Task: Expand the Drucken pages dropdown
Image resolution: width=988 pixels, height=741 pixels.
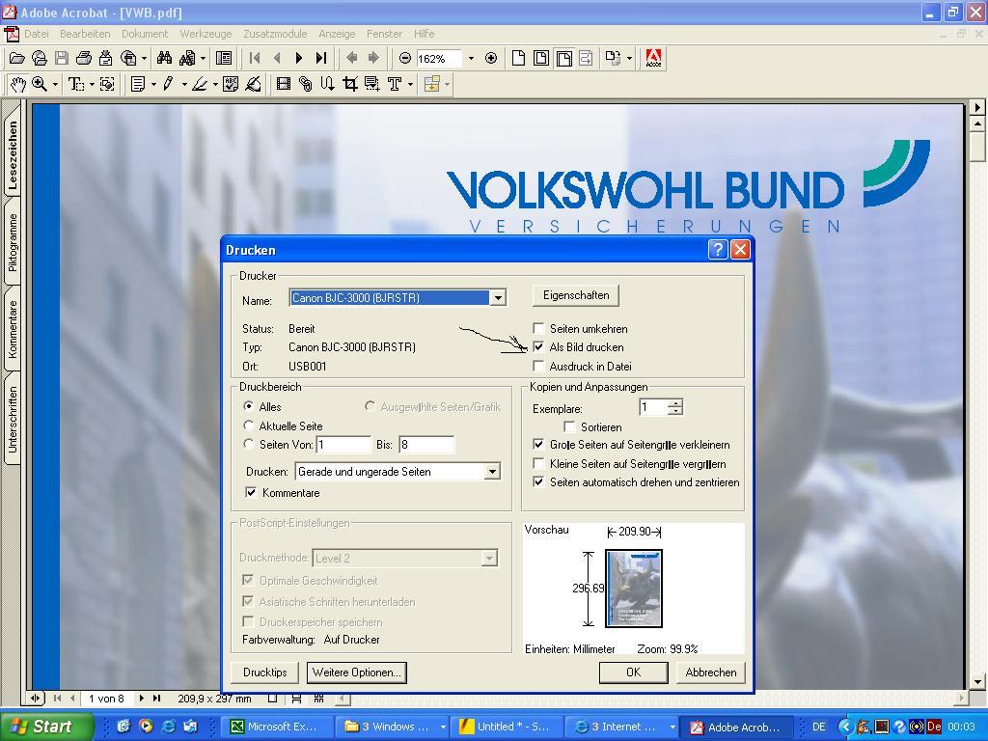Action: coord(491,472)
